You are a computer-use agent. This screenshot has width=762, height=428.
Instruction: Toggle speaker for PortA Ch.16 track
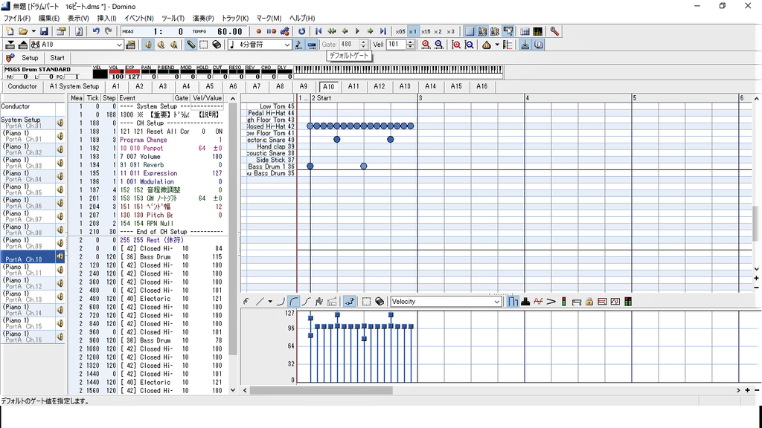(60, 337)
